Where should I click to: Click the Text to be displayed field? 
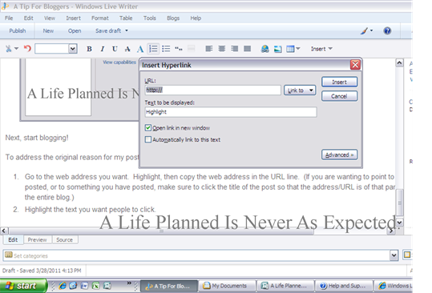pyautogui.click(x=231, y=112)
